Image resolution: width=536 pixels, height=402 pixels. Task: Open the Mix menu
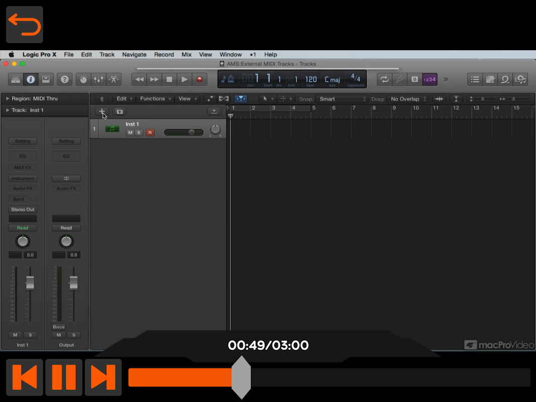[187, 54]
